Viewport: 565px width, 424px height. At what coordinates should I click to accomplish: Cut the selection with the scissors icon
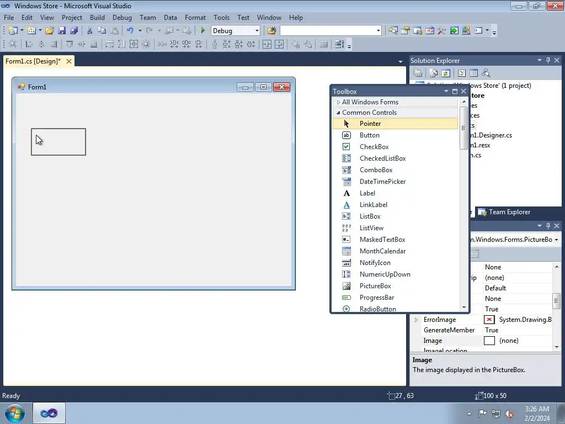tap(90, 31)
